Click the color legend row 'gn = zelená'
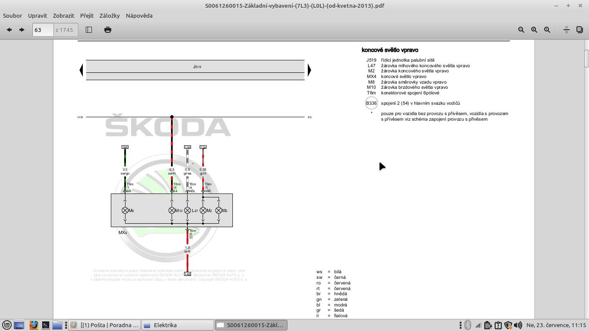The image size is (589, 331). [x=332, y=299]
